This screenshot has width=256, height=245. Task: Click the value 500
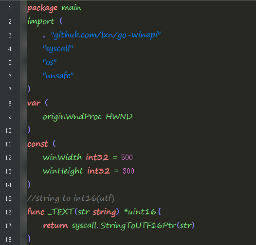coord(127,157)
